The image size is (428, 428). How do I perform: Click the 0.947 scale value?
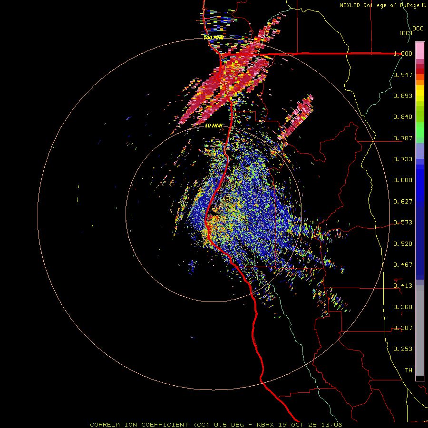click(403, 75)
